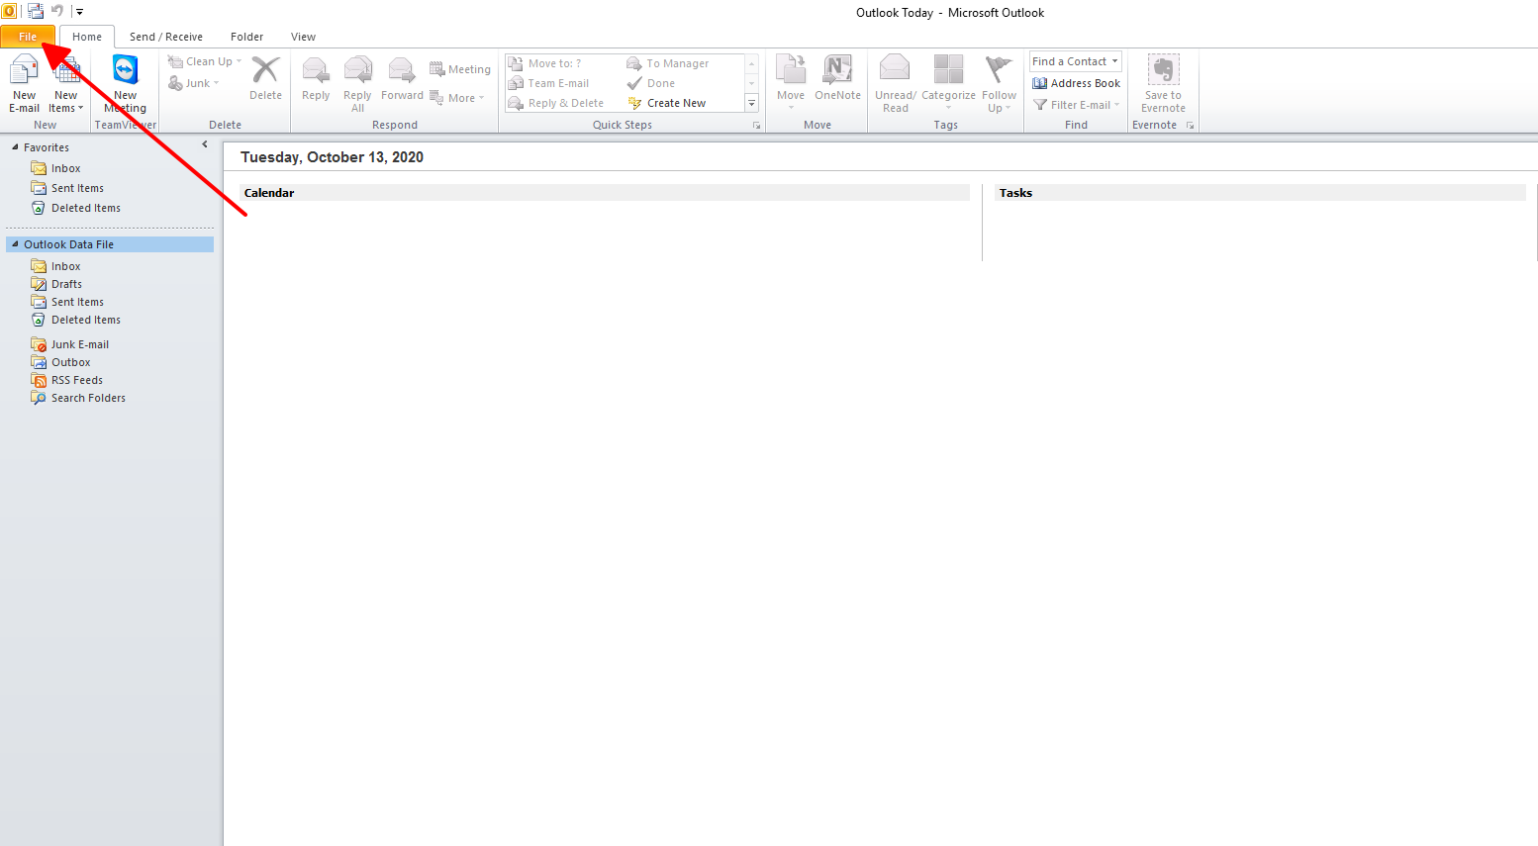Expand the Quick Steps gallery
This screenshot has height=846, width=1538.
[x=751, y=103]
